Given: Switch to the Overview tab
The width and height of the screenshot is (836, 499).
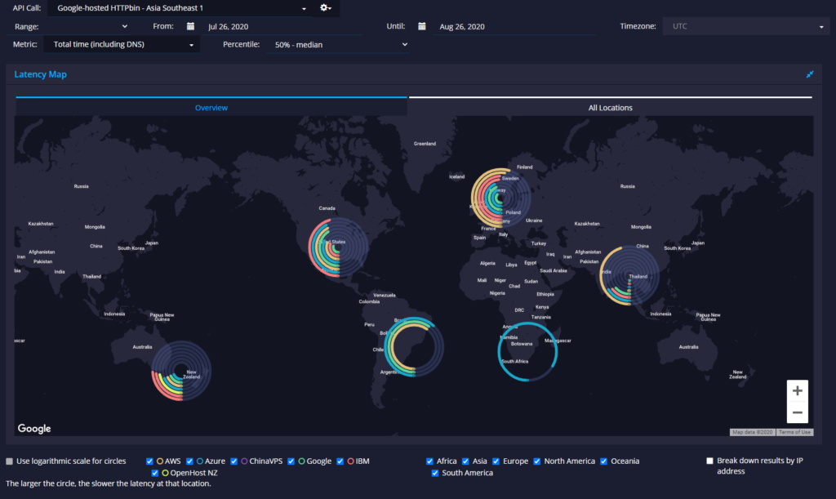Looking at the screenshot, I should (x=211, y=107).
